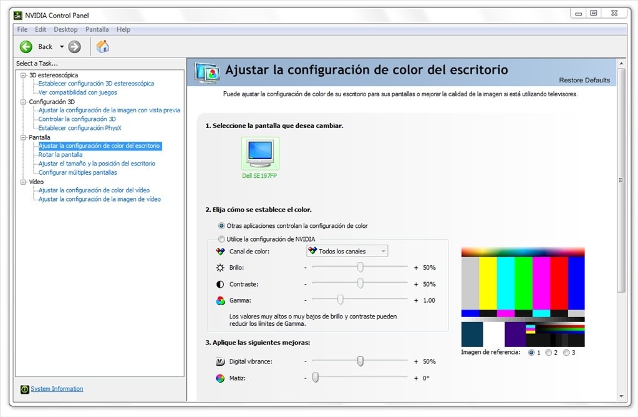Open the Pantalla menu

tap(97, 29)
